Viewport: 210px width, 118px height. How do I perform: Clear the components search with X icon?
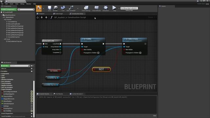coord(33,10)
